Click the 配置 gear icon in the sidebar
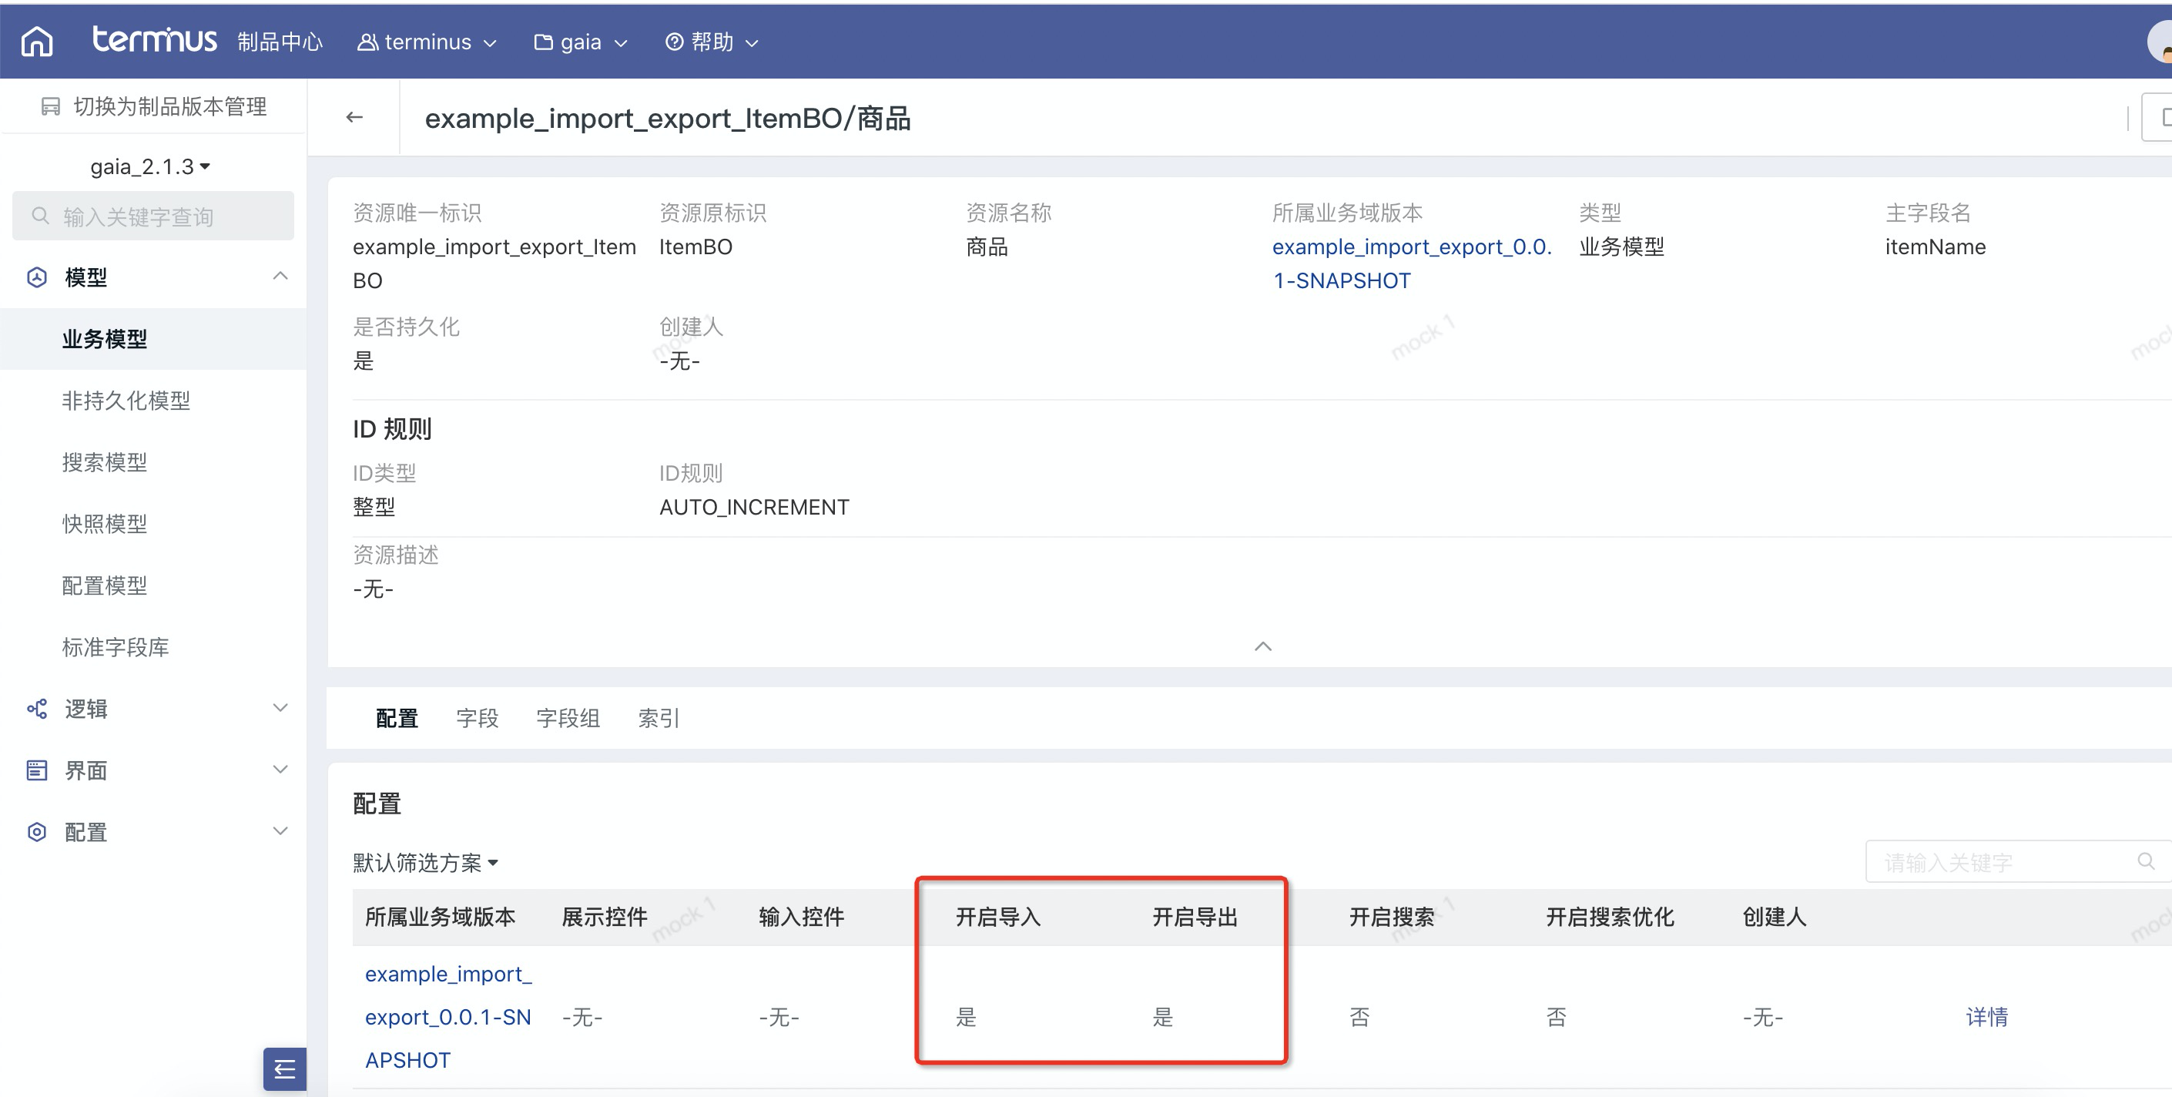 pos(37,831)
